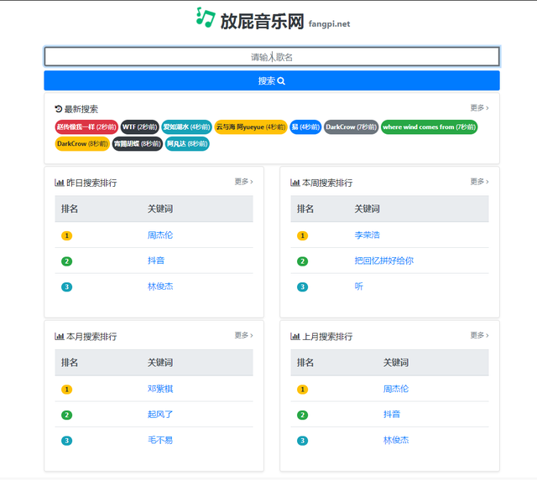Screen dimensions: 537x480
Task: Open 更多 in 本月搜索排行 panel
Action: click(244, 335)
